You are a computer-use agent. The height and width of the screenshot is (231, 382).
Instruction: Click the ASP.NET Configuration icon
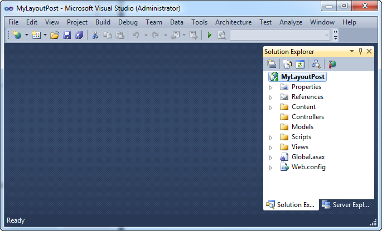(x=332, y=64)
